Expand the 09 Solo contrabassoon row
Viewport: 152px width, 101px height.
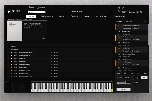[x=11, y=77]
